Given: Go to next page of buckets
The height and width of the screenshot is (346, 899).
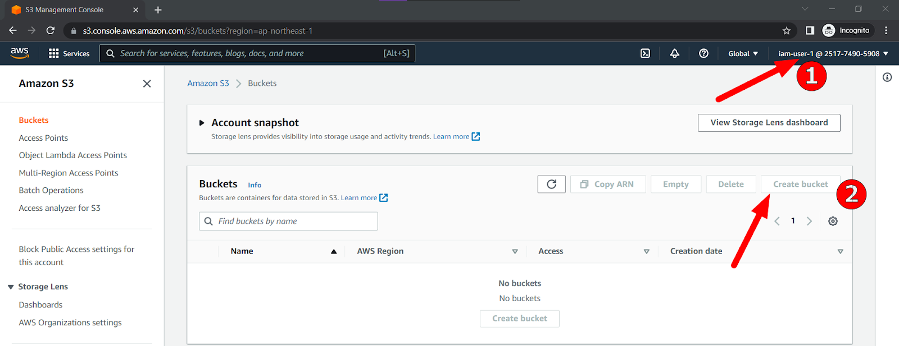Looking at the screenshot, I should pyautogui.click(x=809, y=221).
